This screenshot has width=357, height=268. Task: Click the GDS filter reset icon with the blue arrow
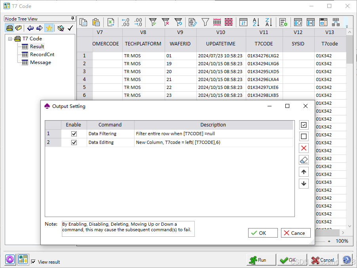tap(178, 22)
